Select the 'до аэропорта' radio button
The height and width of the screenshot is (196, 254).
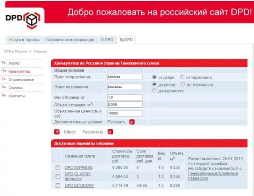(x=154, y=90)
